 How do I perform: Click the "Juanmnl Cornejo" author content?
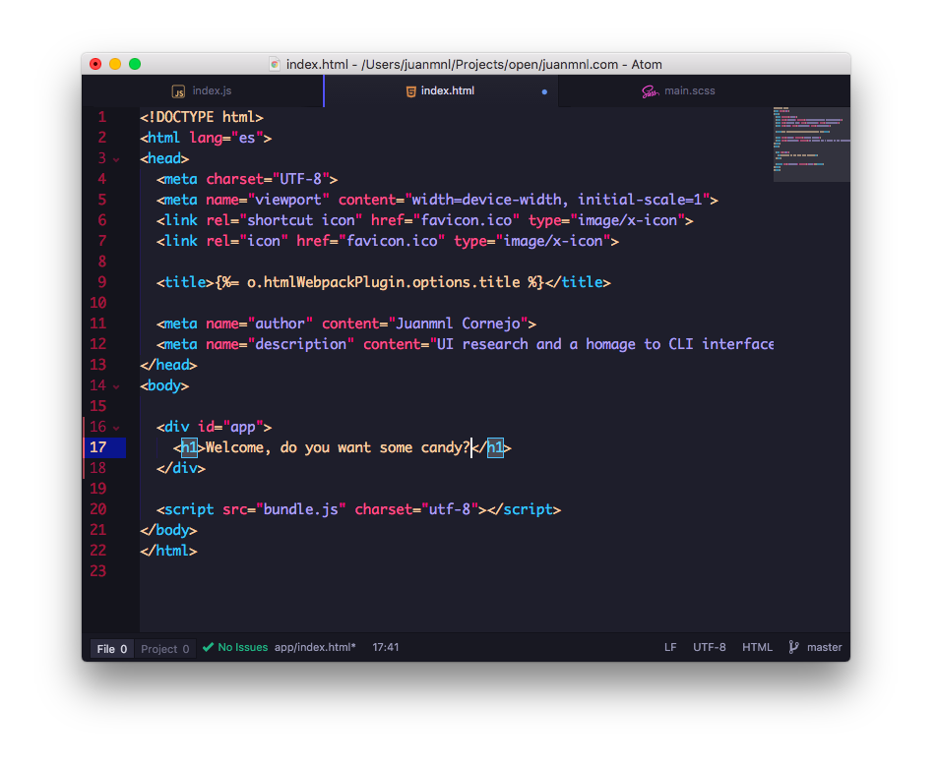(458, 323)
